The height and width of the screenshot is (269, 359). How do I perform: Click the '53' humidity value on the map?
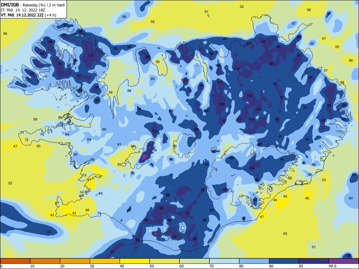point(324,180)
